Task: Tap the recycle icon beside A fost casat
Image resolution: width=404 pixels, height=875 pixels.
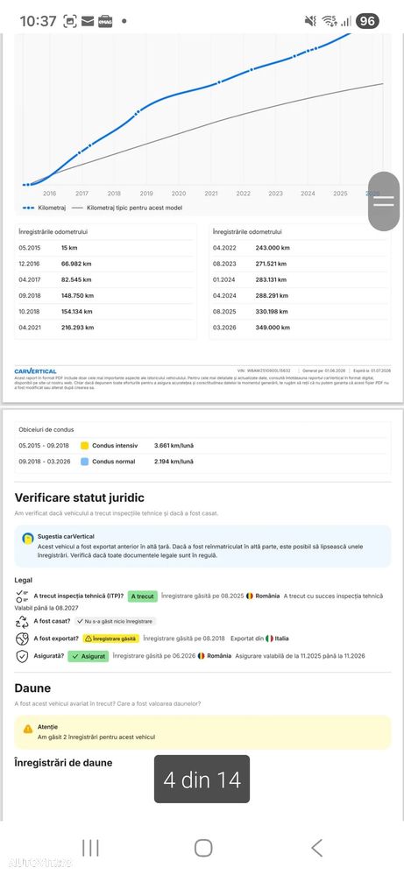Action: click(x=22, y=621)
